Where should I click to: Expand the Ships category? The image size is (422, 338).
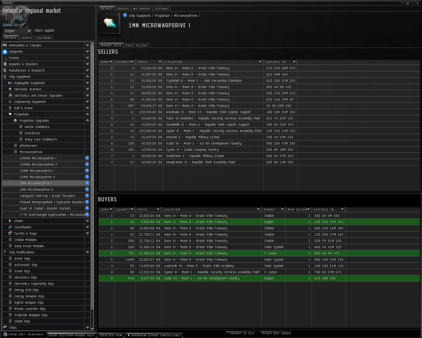[87, 327]
